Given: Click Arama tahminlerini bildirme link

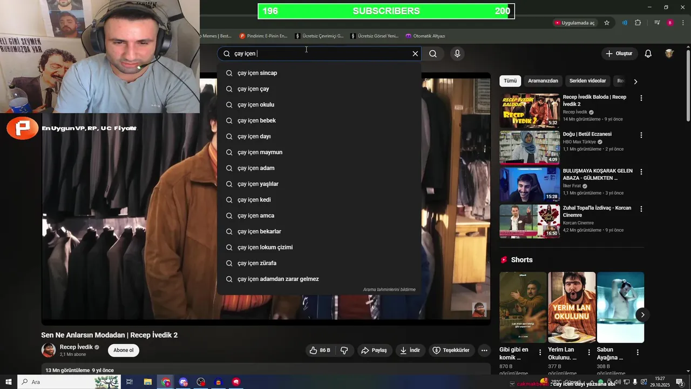Looking at the screenshot, I should pyautogui.click(x=389, y=290).
